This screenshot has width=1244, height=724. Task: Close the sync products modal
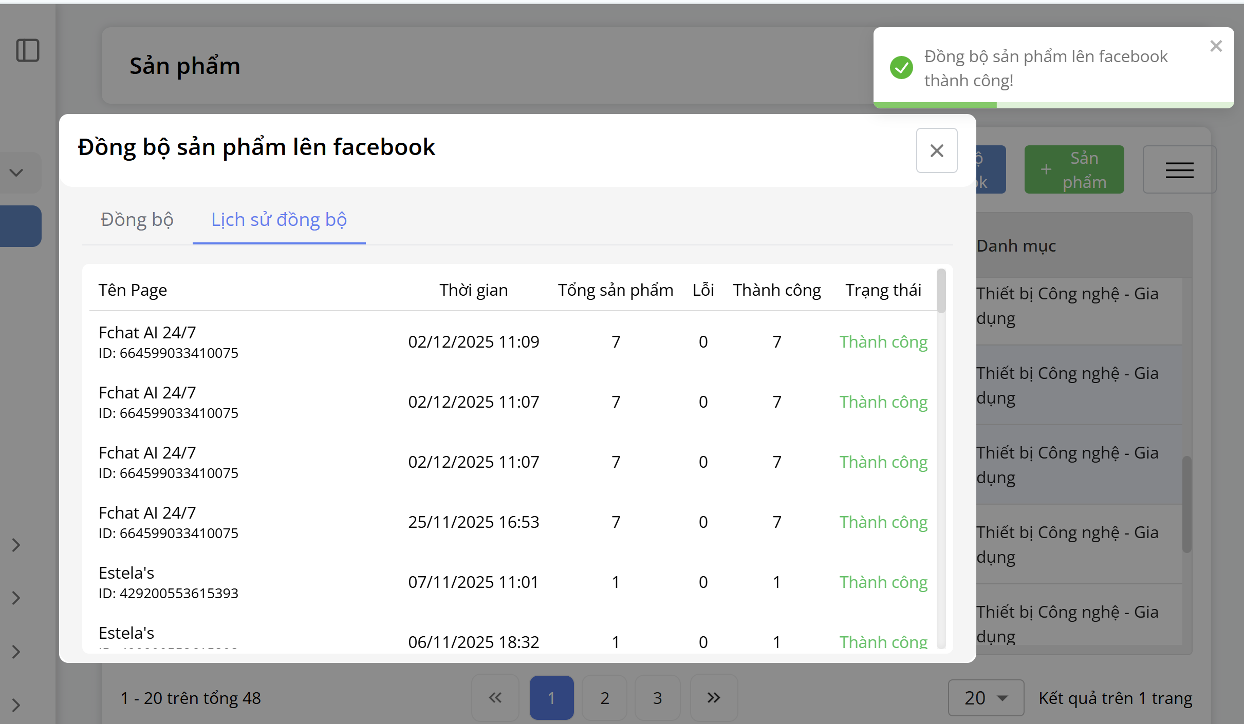(x=936, y=150)
